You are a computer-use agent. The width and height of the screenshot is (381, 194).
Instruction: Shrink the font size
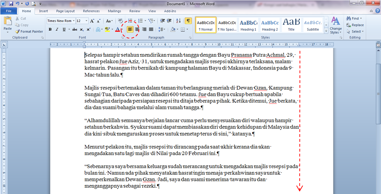pos(99,21)
